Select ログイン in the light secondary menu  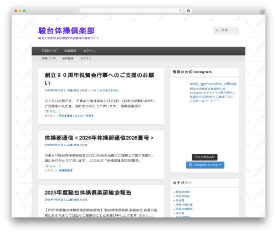pos(86,58)
